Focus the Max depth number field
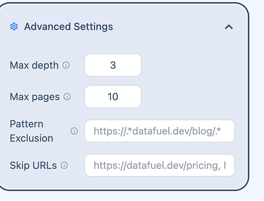 (113, 65)
